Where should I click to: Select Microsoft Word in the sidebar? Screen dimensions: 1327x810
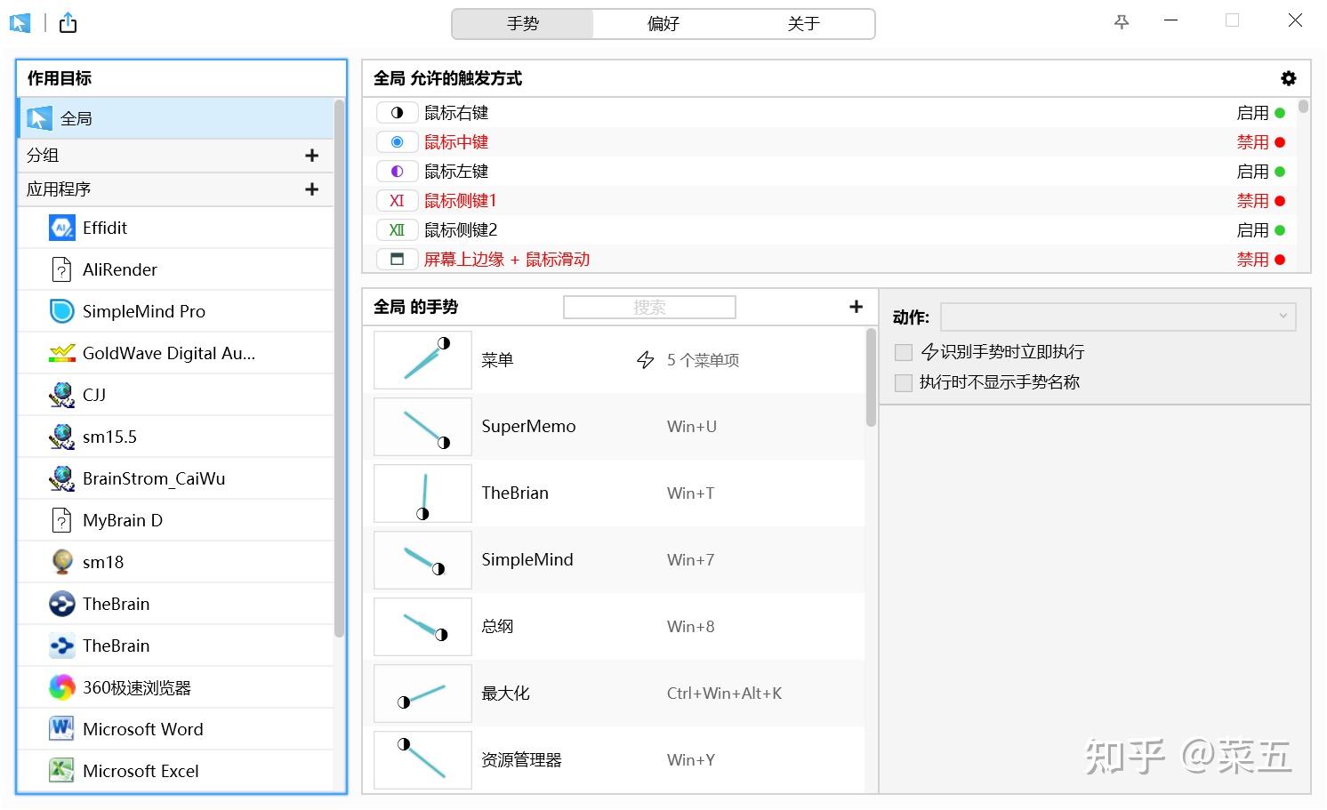click(142, 729)
